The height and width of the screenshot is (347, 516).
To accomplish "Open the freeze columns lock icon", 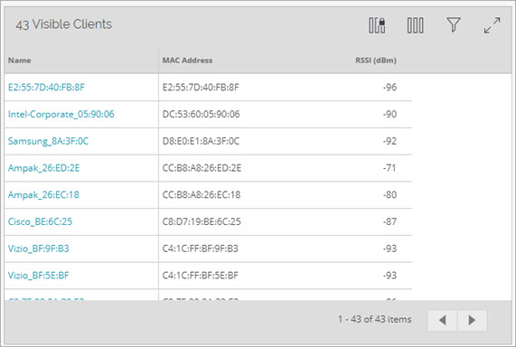I will point(377,25).
